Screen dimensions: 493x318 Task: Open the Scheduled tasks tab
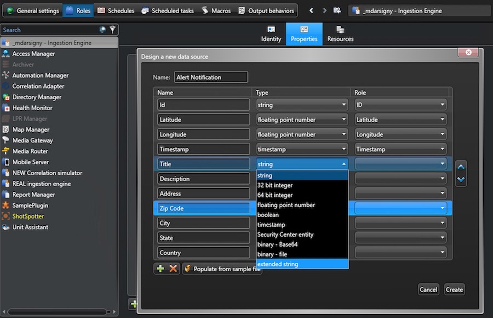point(168,10)
